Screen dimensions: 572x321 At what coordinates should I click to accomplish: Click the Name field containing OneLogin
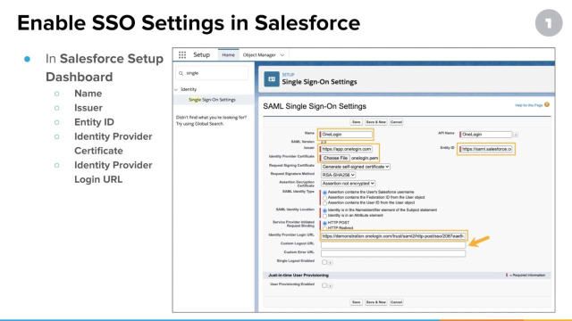[346, 135]
